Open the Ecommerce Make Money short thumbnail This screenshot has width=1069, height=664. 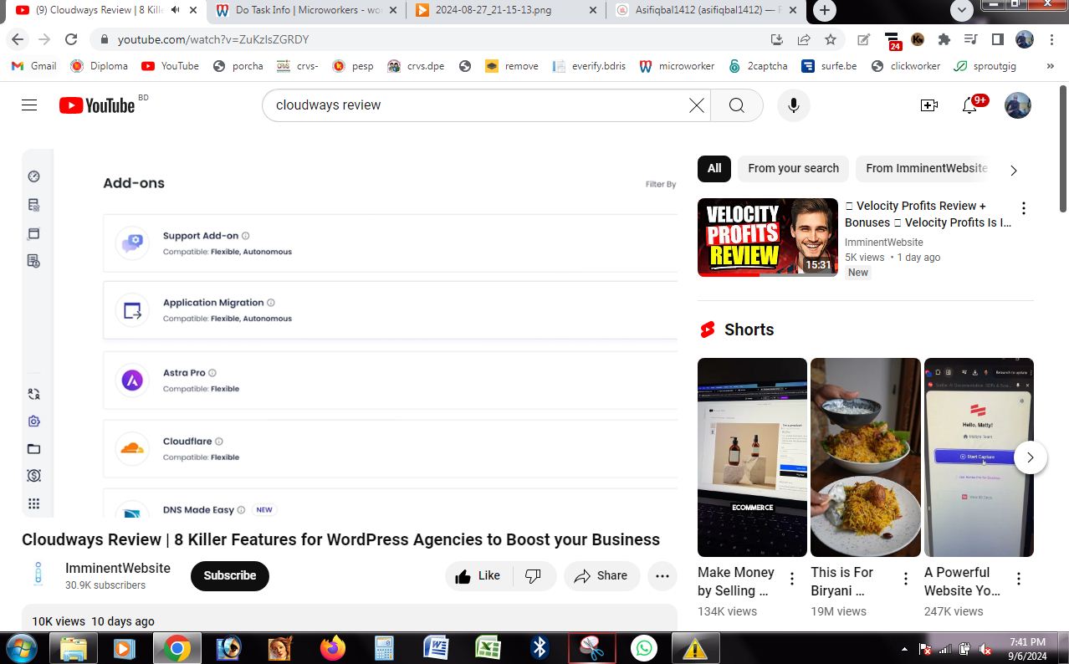pos(752,457)
